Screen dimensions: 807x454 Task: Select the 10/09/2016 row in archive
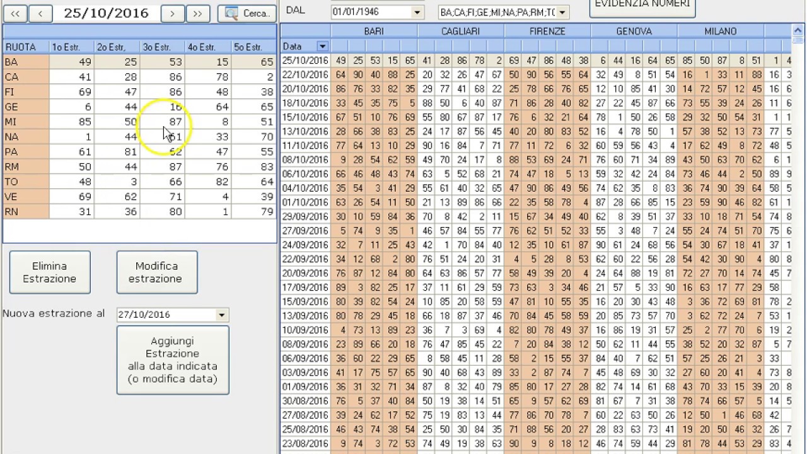(536, 330)
